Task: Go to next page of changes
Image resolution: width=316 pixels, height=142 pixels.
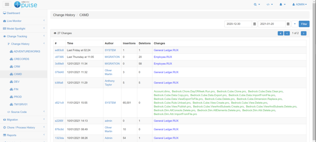Action: 303,33
